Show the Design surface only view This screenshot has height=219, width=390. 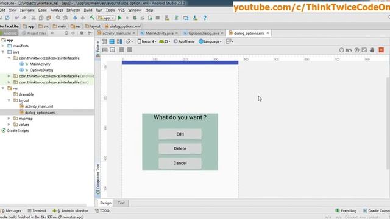click(104, 41)
